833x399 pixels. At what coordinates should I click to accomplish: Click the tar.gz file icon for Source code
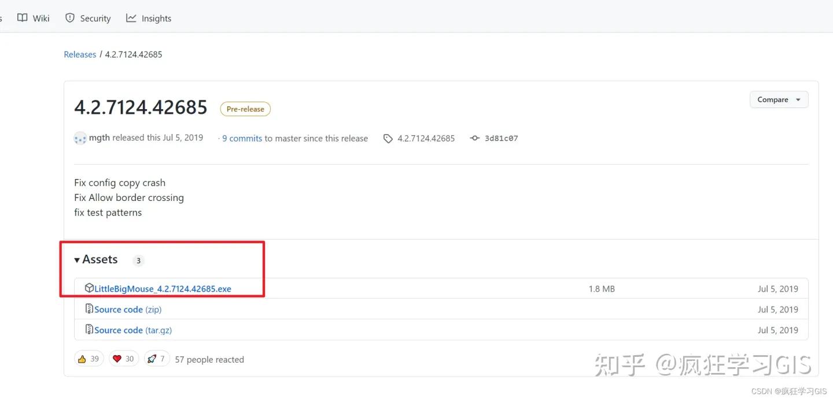click(89, 330)
